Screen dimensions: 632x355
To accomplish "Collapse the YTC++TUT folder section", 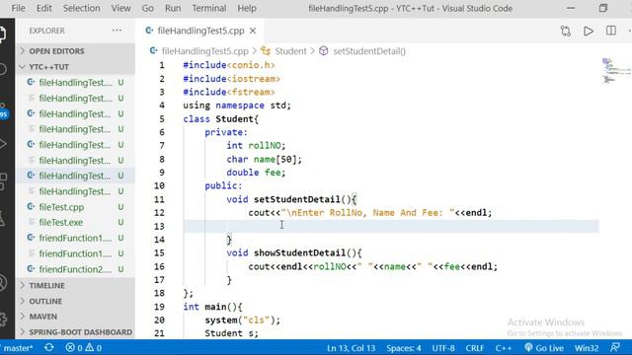I will point(75,67).
